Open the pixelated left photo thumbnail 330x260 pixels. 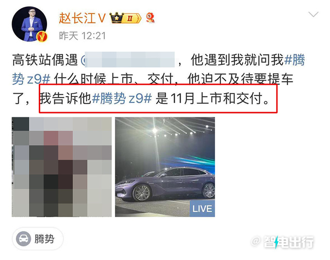pos(62,167)
